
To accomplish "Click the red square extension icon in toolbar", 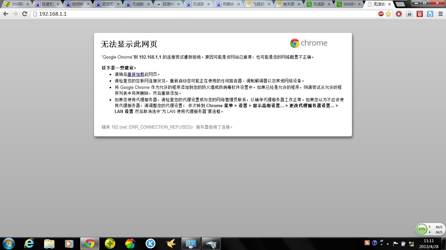I will [x=420, y=14].
